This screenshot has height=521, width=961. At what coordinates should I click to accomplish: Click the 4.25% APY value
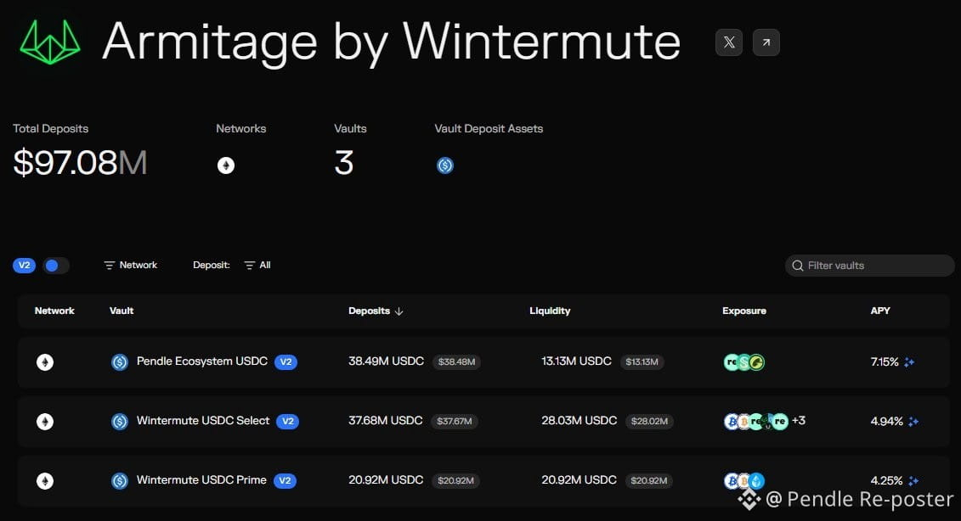point(886,481)
